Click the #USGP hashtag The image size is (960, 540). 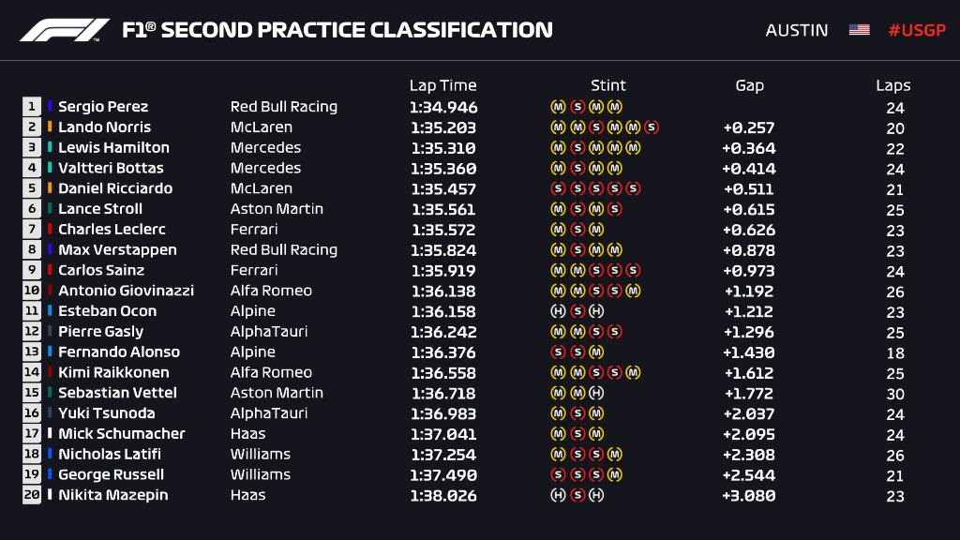click(916, 30)
